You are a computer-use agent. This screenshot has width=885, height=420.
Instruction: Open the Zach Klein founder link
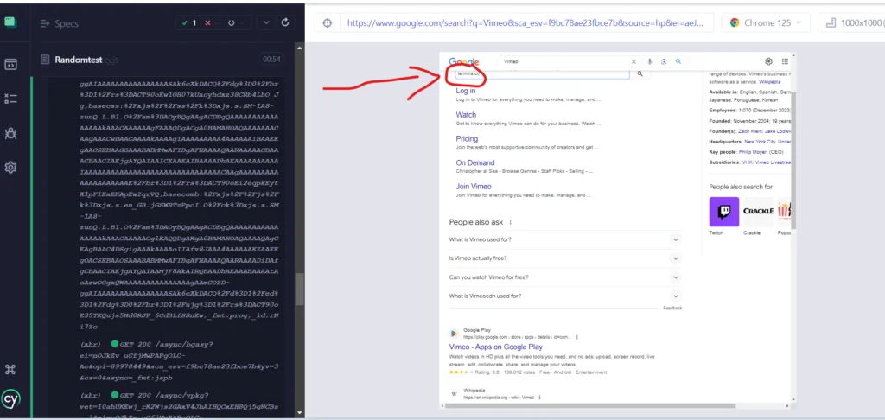751,131
